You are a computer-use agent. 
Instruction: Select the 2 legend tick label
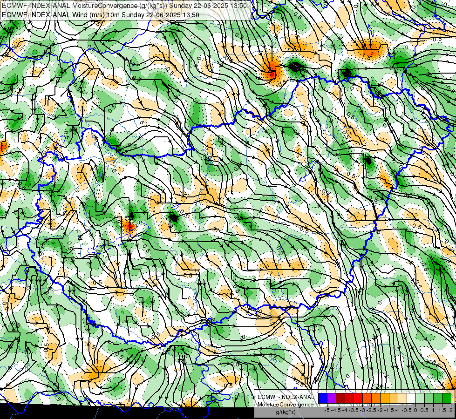point(451,410)
